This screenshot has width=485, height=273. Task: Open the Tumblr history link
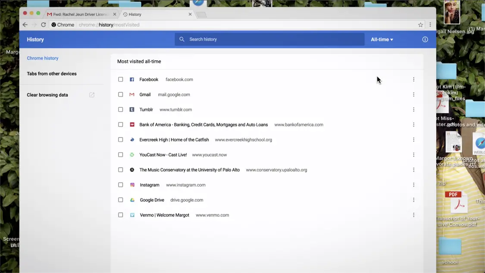tap(146, 110)
